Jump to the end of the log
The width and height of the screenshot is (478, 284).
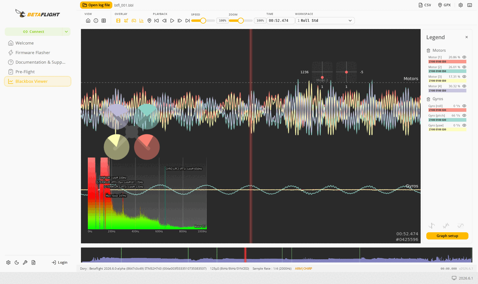pos(188,21)
